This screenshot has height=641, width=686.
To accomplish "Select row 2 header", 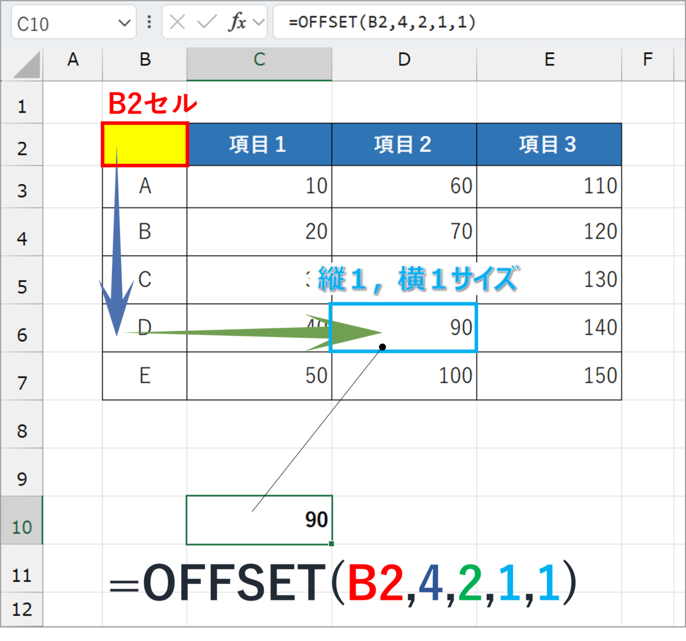I will 22,144.
